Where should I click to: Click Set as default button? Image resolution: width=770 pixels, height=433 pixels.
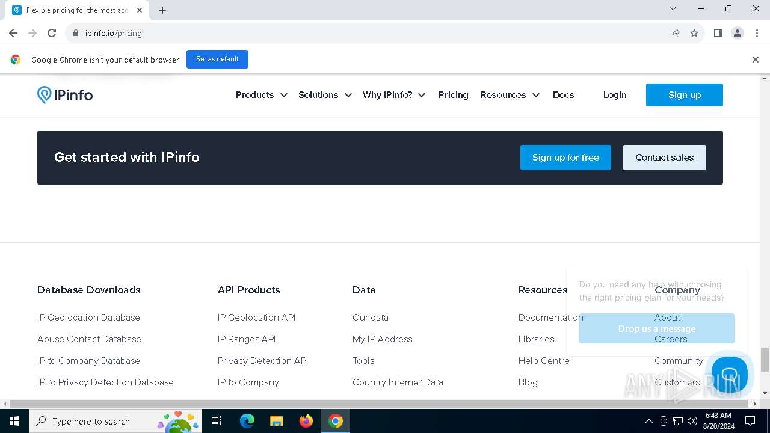[217, 59]
